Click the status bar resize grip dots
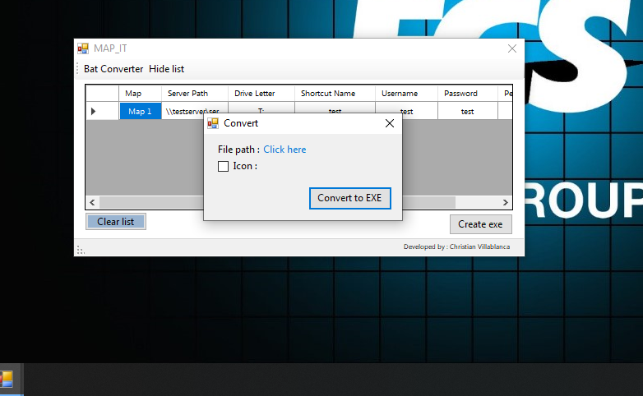 tap(81, 250)
